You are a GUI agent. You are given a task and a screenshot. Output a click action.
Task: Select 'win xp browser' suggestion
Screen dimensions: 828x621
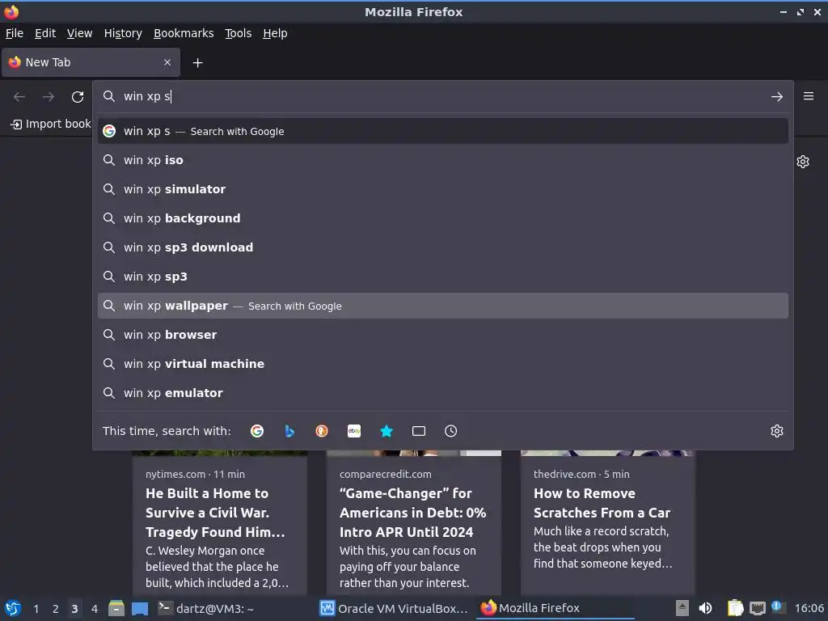(x=443, y=335)
